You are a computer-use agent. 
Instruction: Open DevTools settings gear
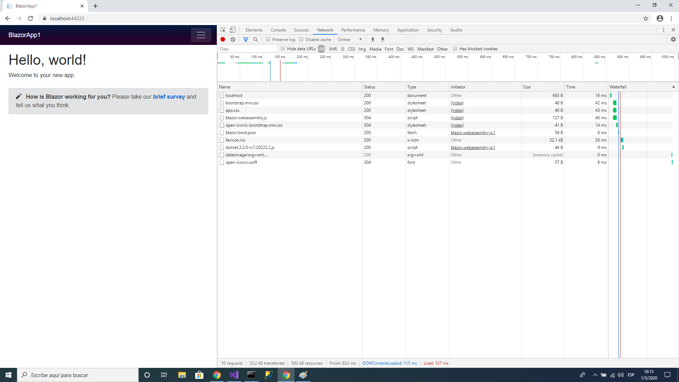pos(673,39)
